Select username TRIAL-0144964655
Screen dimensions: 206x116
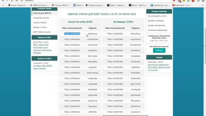tap(72, 95)
